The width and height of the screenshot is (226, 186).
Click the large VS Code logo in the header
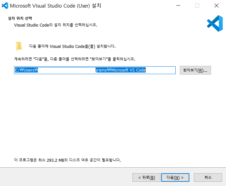pyautogui.click(x=215, y=23)
